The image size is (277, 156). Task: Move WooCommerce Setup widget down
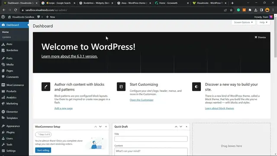tap(100, 127)
